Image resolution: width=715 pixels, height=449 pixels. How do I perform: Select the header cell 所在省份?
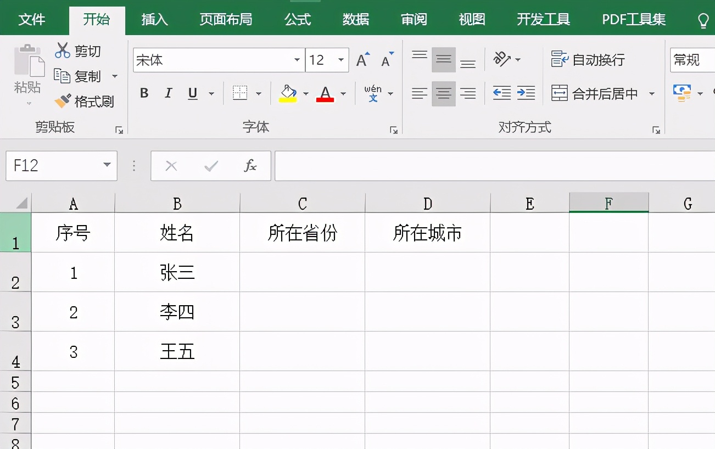pos(303,233)
